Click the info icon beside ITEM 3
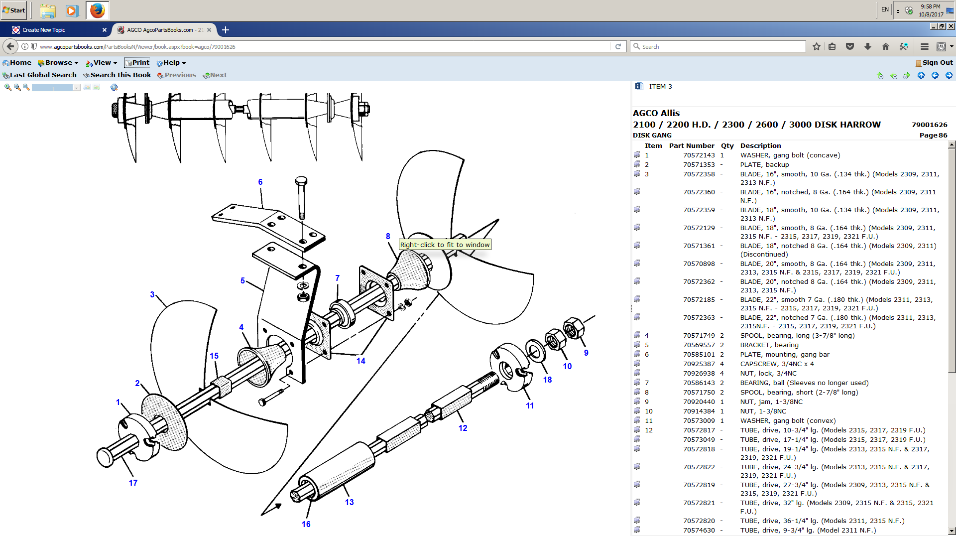The height and width of the screenshot is (538, 956). coord(639,86)
